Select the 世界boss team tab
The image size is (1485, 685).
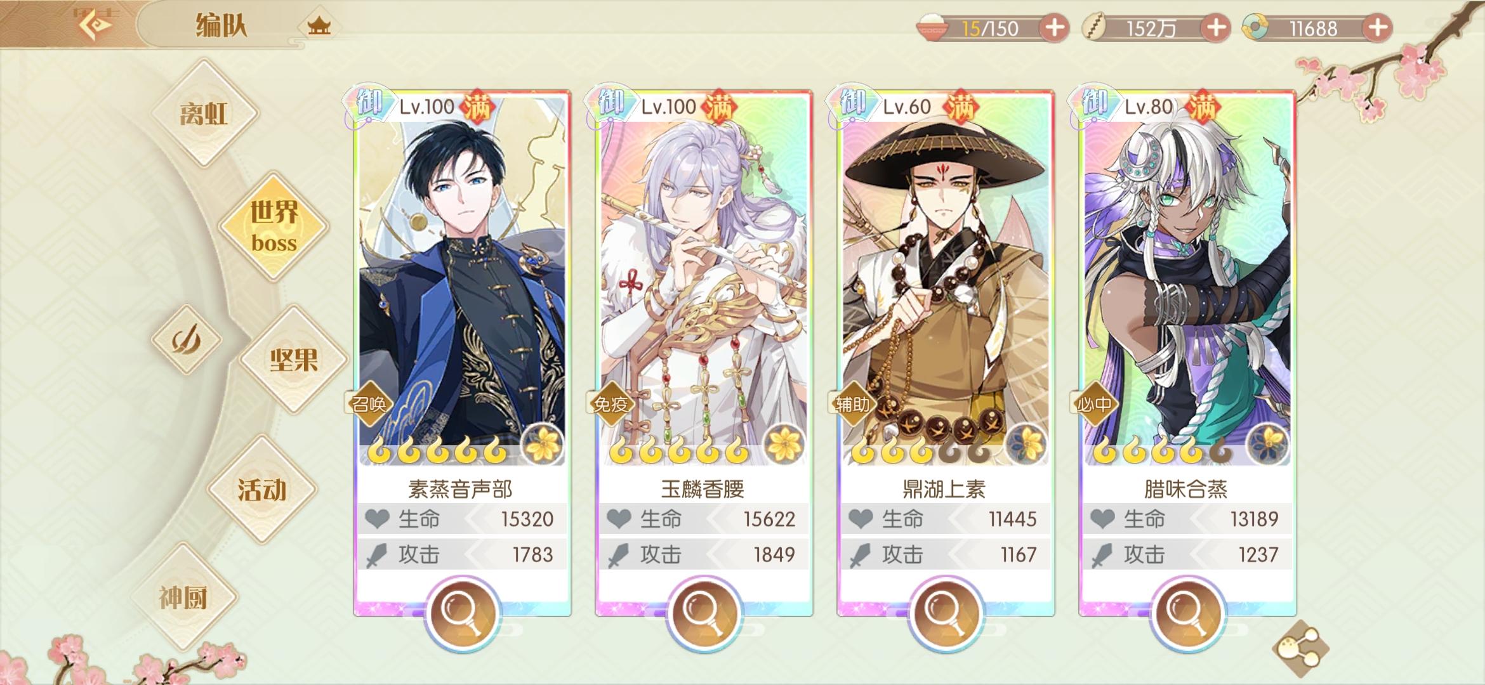pyautogui.click(x=274, y=226)
